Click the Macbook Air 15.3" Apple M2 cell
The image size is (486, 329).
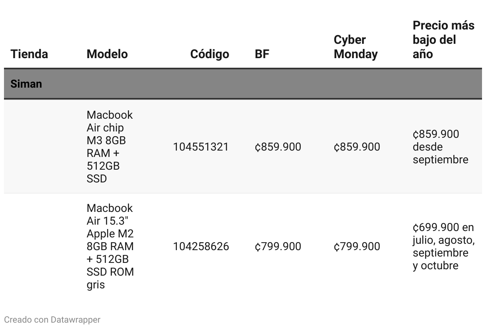click(x=110, y=246)
